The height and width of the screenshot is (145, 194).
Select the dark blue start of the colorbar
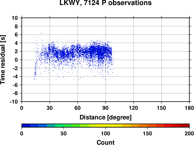[x=26, y=126]
